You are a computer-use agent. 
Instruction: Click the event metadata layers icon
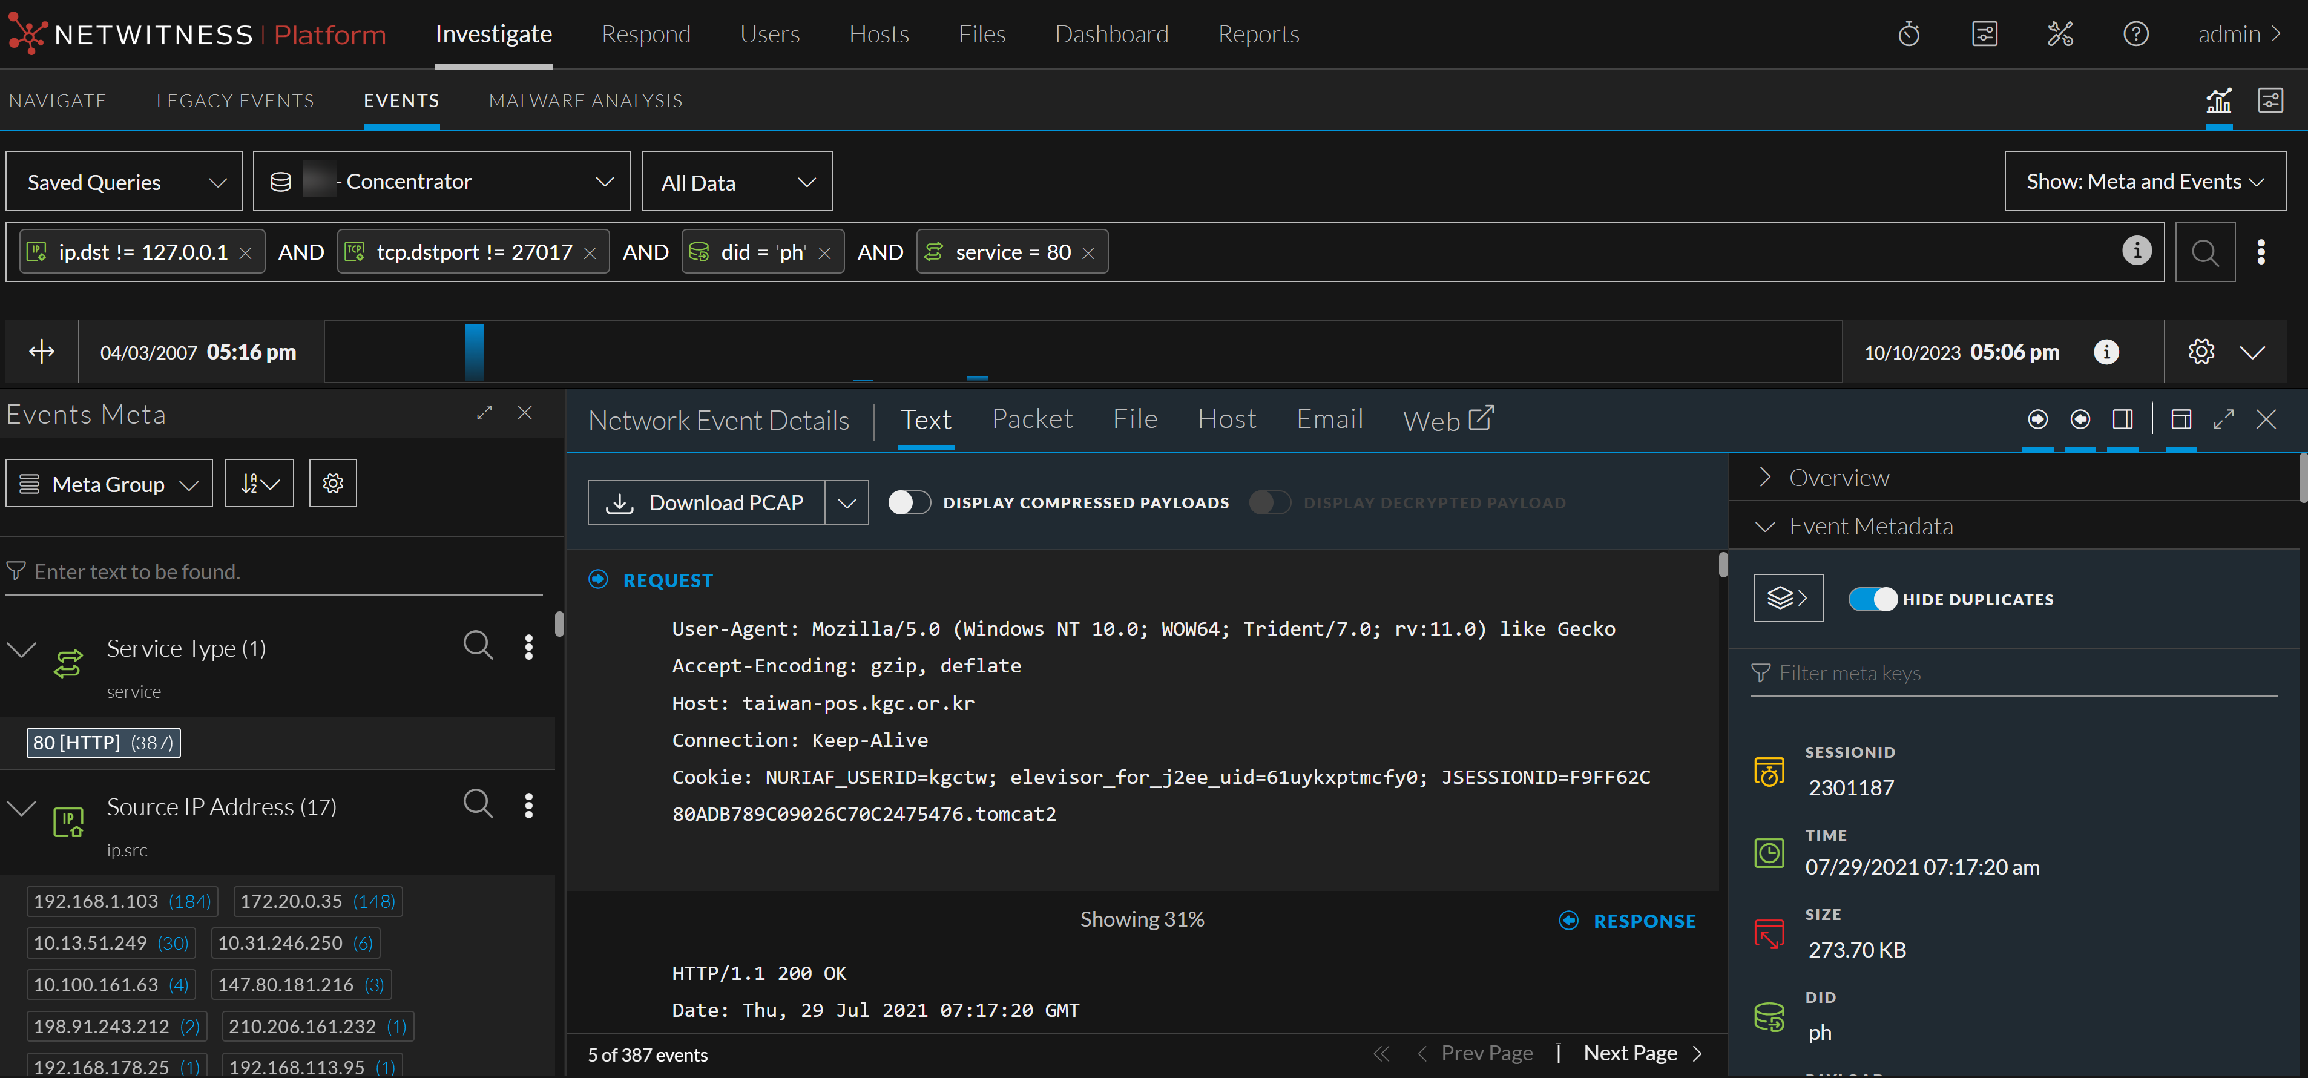coord(1787,597)
